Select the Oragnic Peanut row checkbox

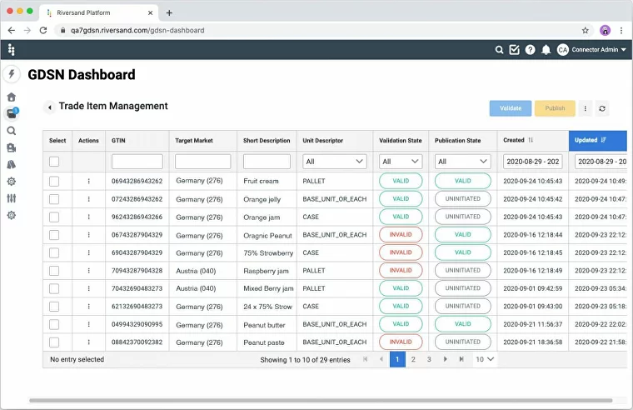click(54, 235)
